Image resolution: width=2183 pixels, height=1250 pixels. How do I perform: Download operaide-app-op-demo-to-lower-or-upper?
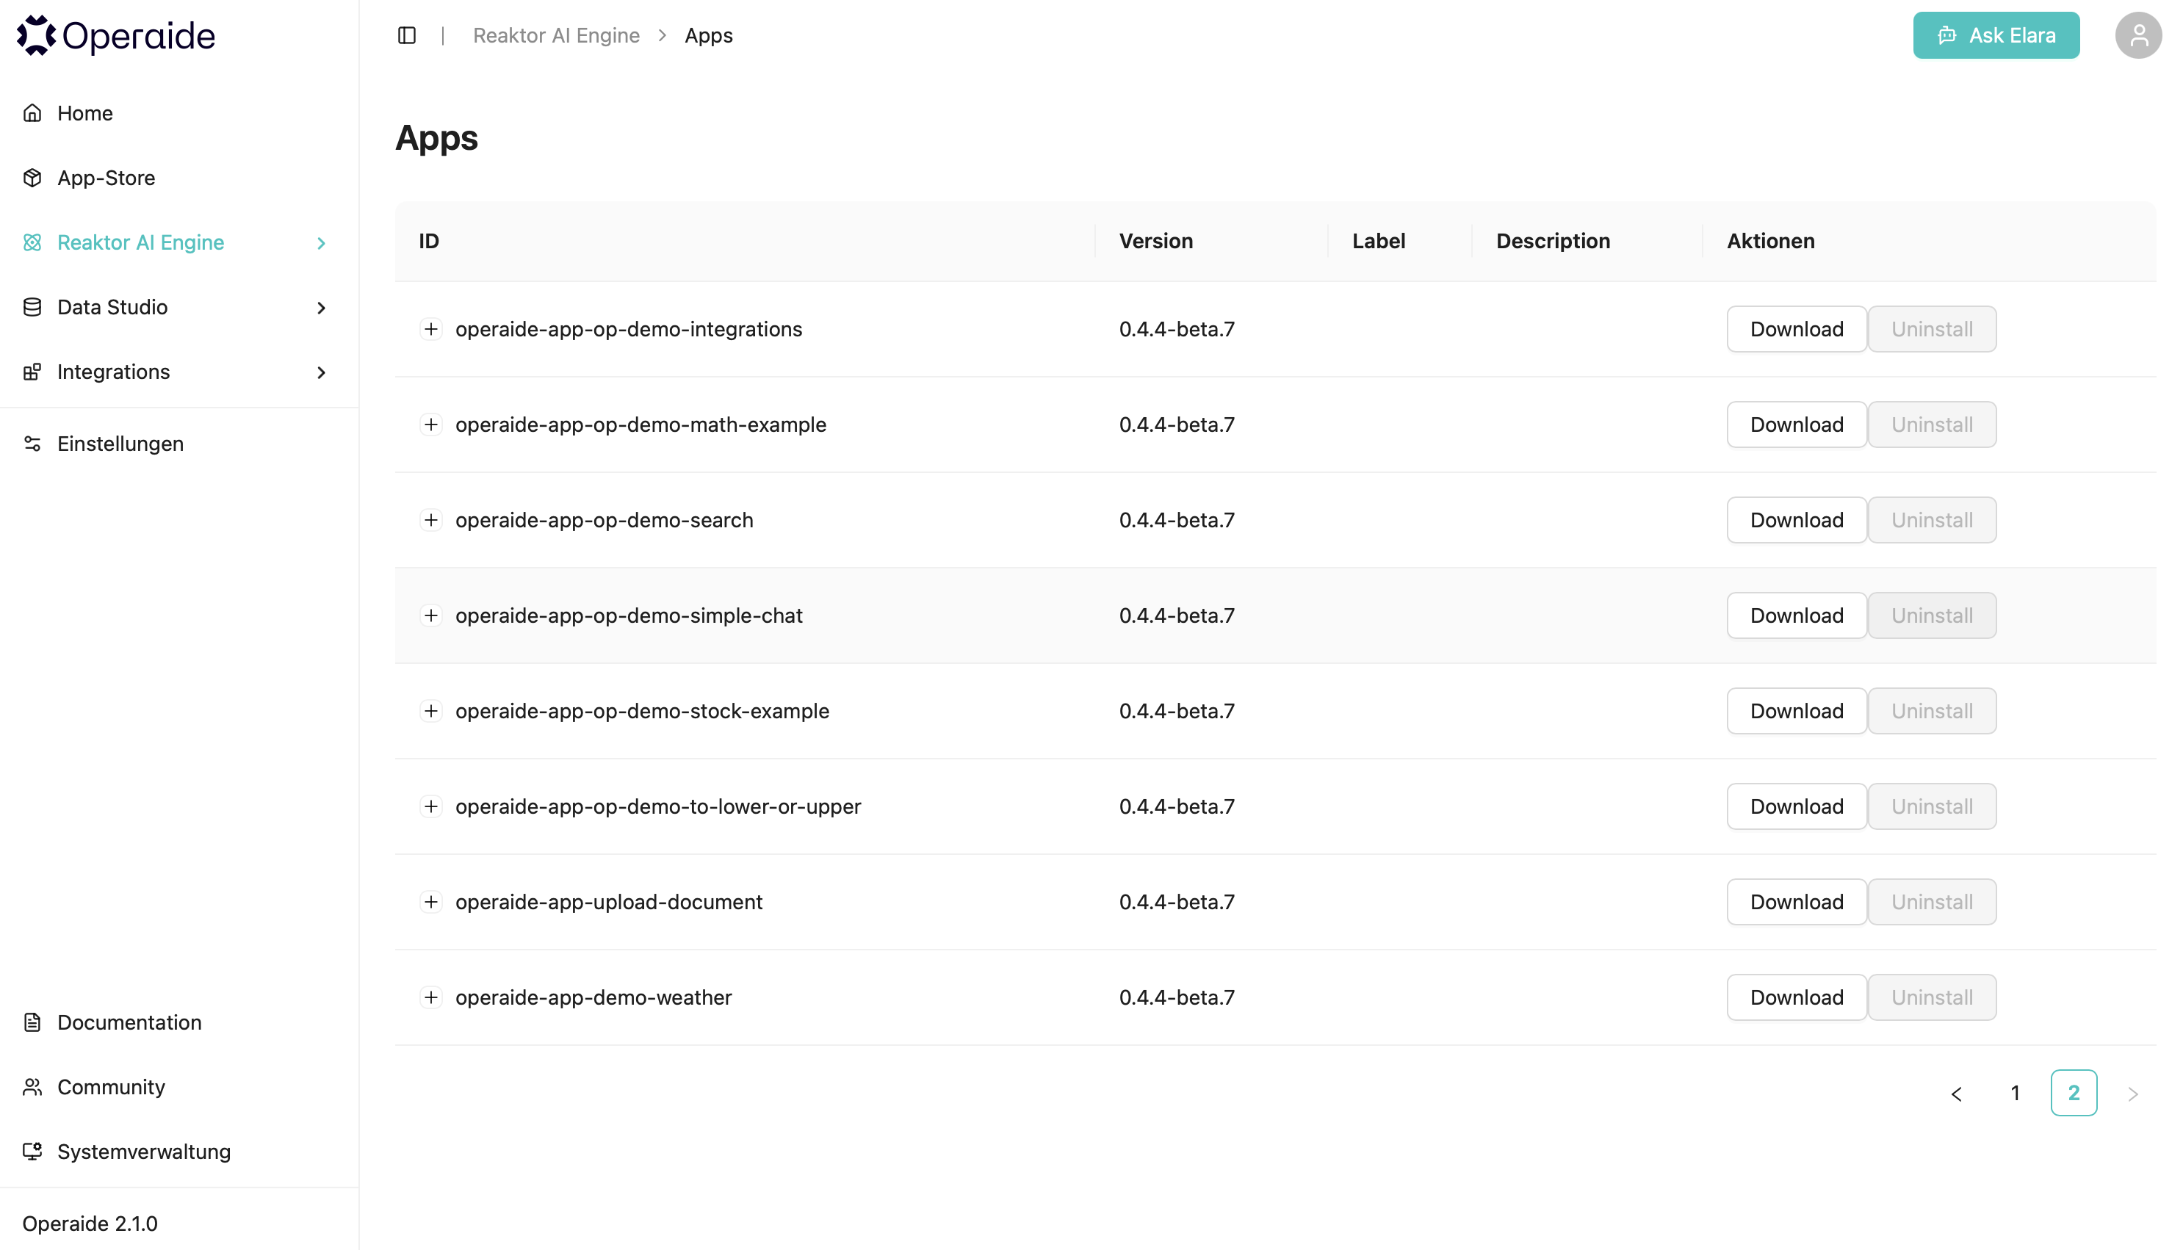point(1797,806)
